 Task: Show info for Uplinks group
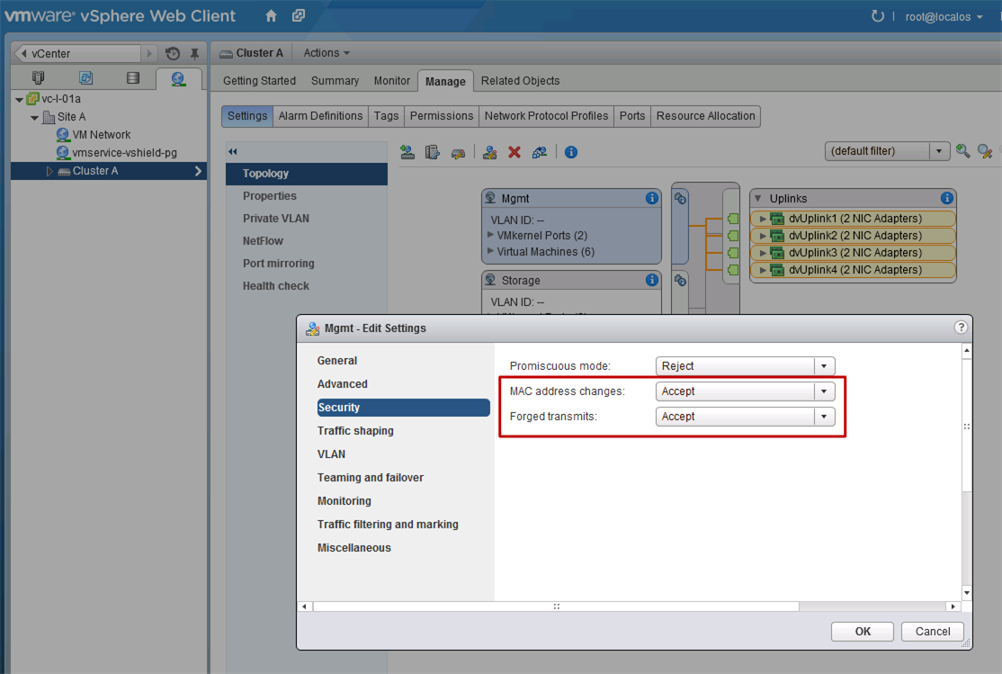[x=947, y=198]
